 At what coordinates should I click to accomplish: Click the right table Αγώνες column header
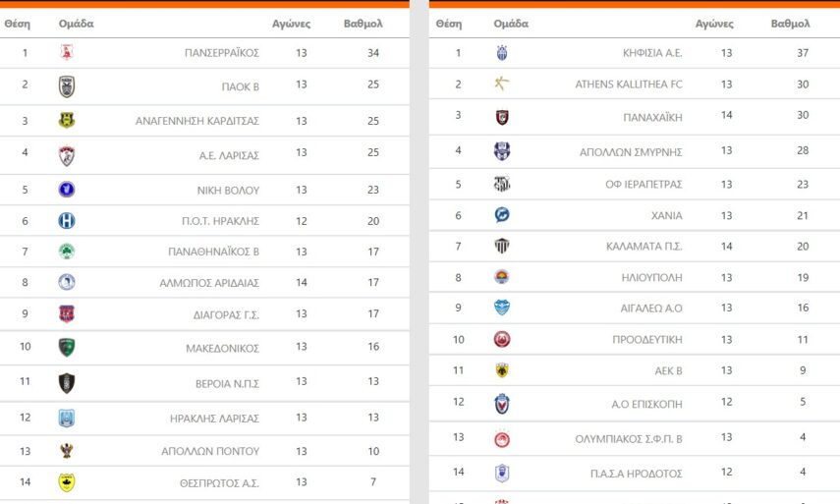tap(714, 24)
